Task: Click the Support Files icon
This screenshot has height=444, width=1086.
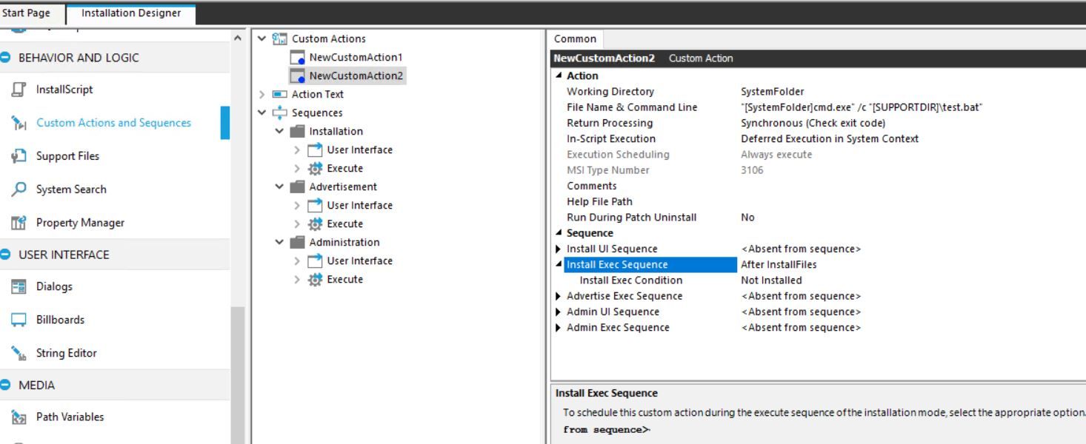Action: click(x=19, y=156)
